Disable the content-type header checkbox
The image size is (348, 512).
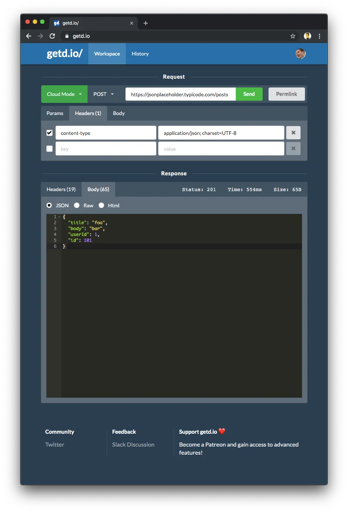tap(49, 133)
